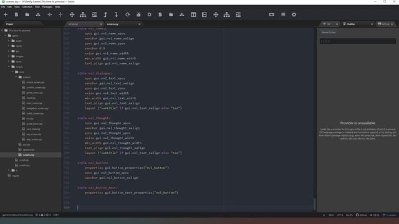Expand the saves folder

point(9,62)
